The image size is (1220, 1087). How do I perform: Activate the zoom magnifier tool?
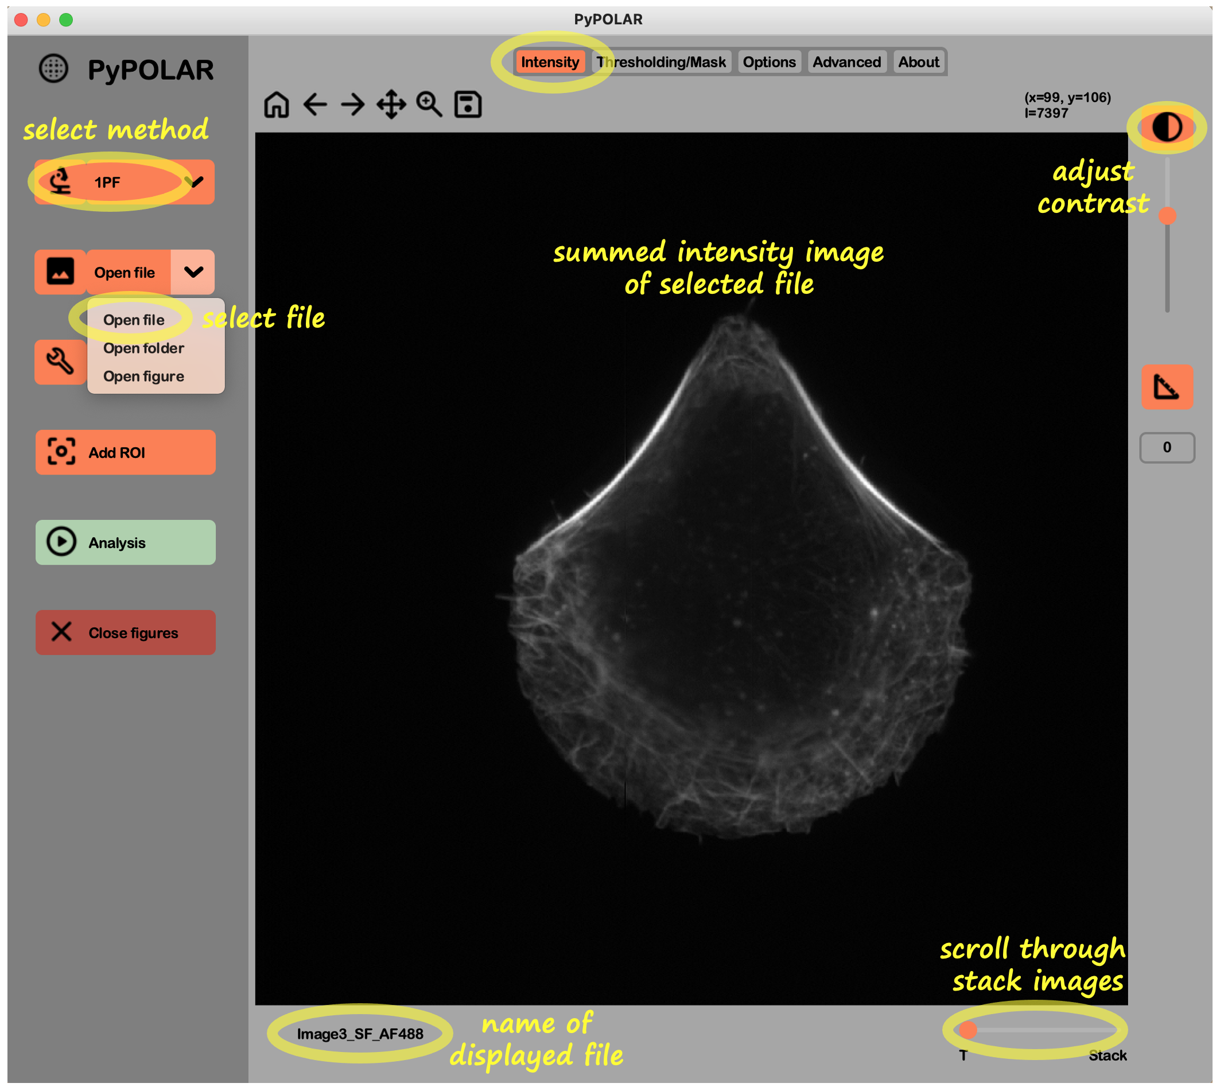point(429,105)
